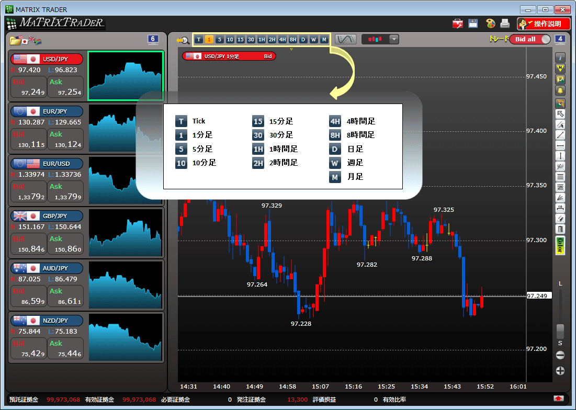
Task: Select the 30-minute timeframe button
Action: coord(251,39)
